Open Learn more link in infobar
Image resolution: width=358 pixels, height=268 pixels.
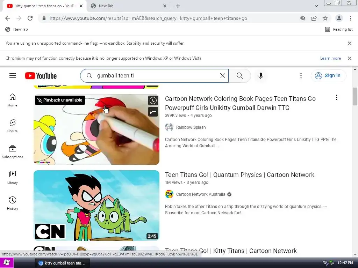[330, 58]
